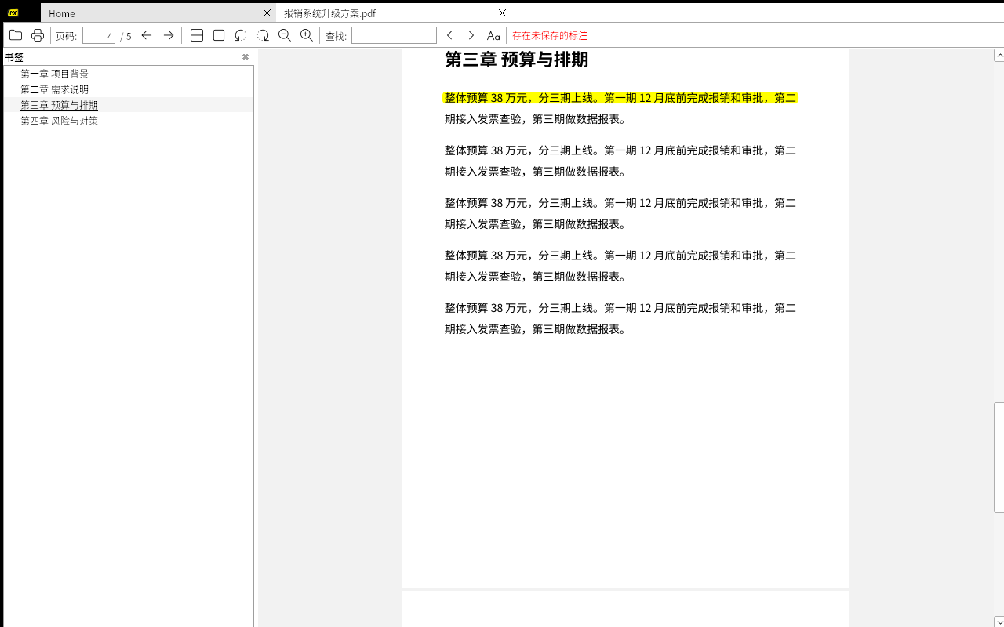Screen dimensions: 1004x627
Task: Select the fit-page view icon
Action: 219,35
